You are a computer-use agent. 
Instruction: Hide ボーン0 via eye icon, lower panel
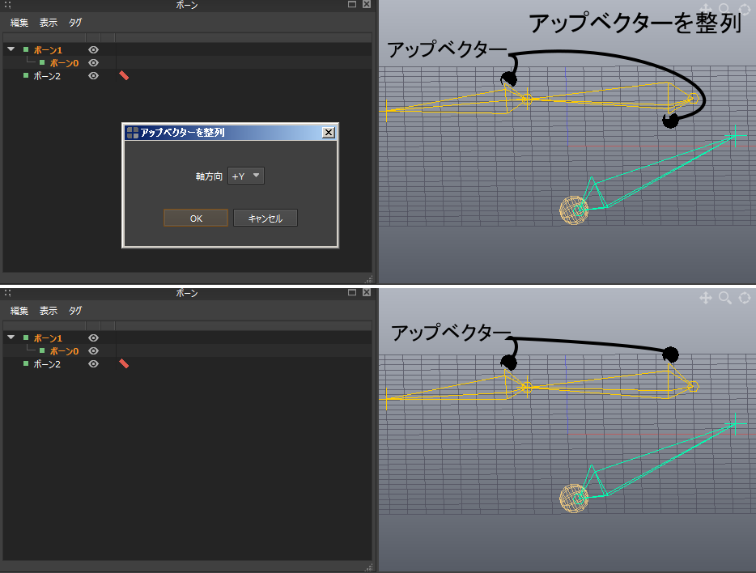(x=94, y=350)
